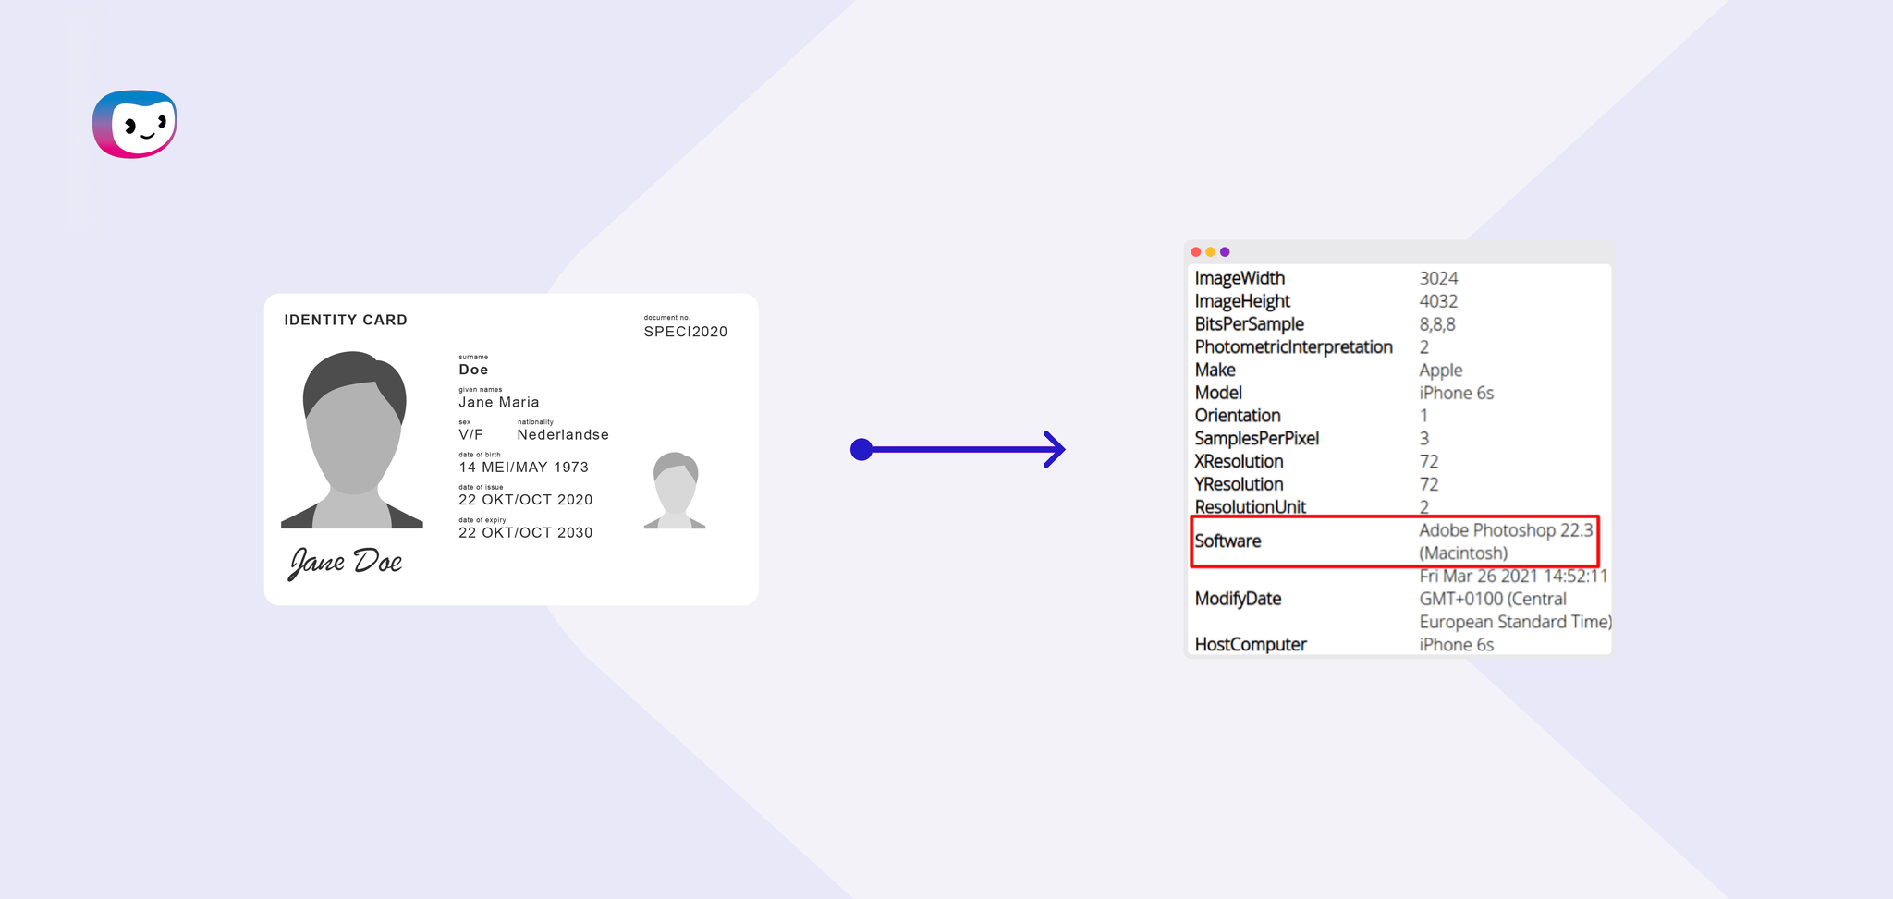Select the 'ModifyDate' label
Viewport: 1893px width, 899px height.
tap(1238, 599)
